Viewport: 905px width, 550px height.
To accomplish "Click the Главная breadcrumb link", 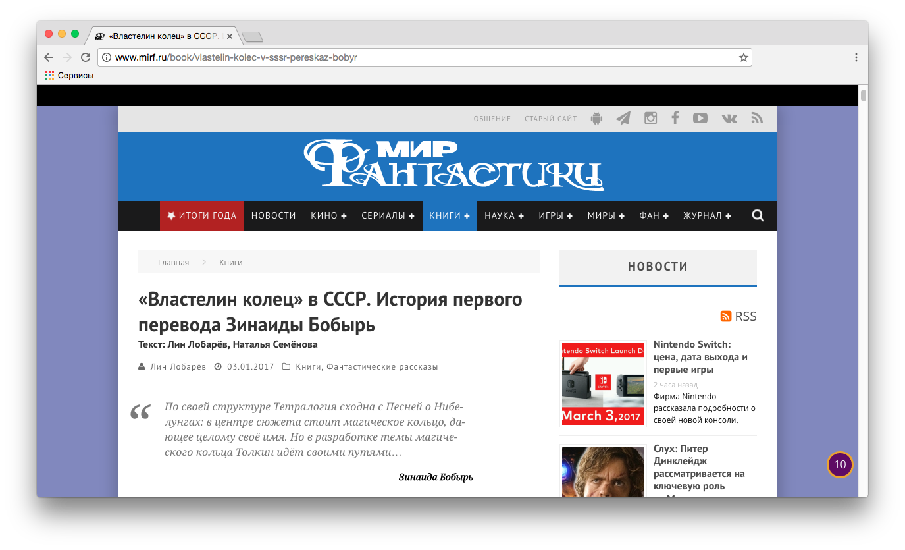I will 173,263.
